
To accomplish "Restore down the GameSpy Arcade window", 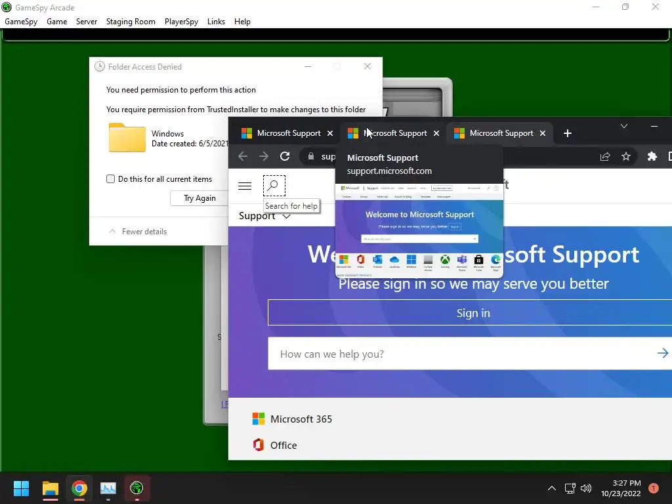I will [x=625, y=7].
